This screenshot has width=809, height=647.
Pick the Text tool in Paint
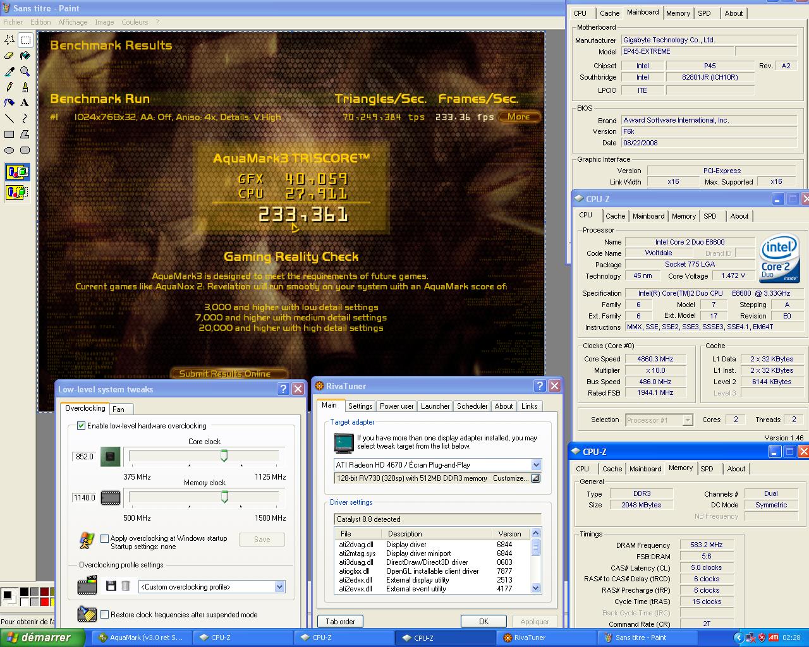(25, 102)
